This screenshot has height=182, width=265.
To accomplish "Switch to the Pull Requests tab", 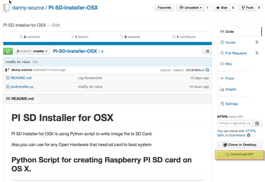I will 236,53.
